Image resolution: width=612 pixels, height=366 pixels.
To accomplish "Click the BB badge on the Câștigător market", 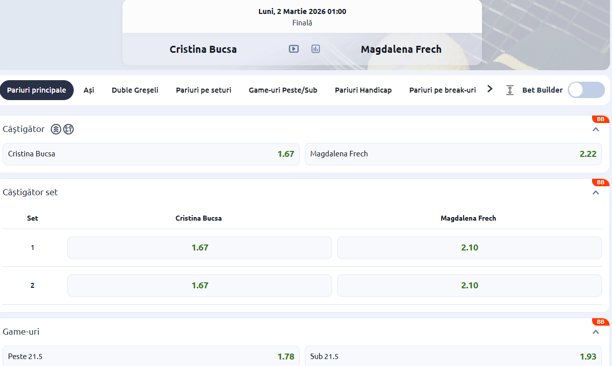I will click(601, 119).
